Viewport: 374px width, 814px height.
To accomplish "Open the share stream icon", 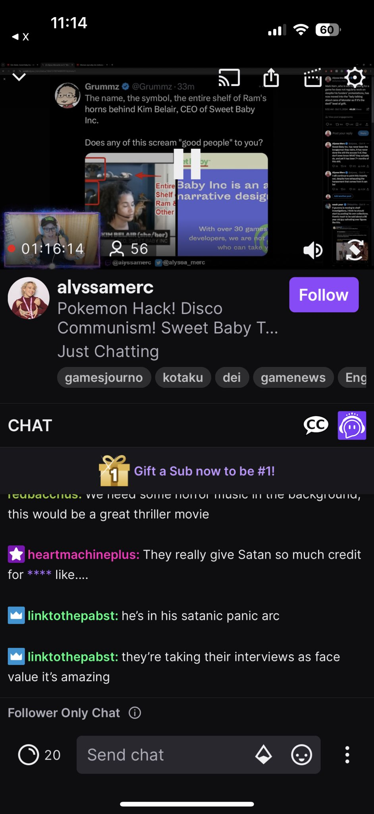I will (271, 77).
